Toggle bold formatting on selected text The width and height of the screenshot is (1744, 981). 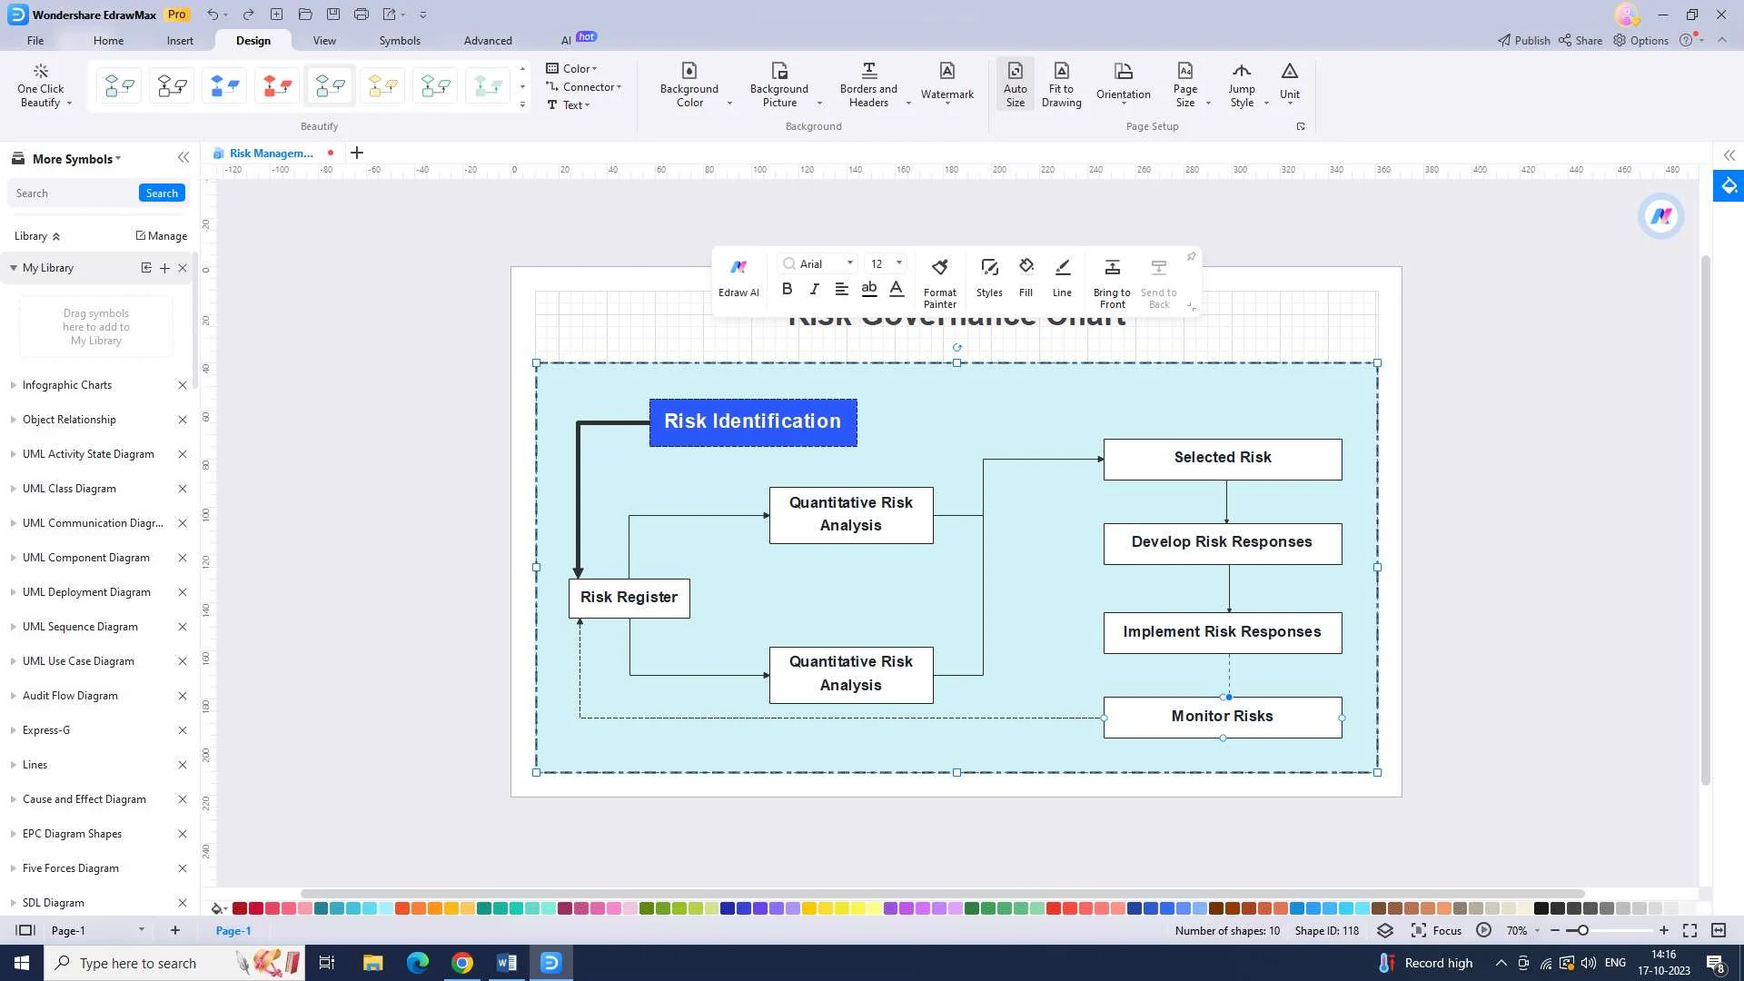tap(787, 291)
